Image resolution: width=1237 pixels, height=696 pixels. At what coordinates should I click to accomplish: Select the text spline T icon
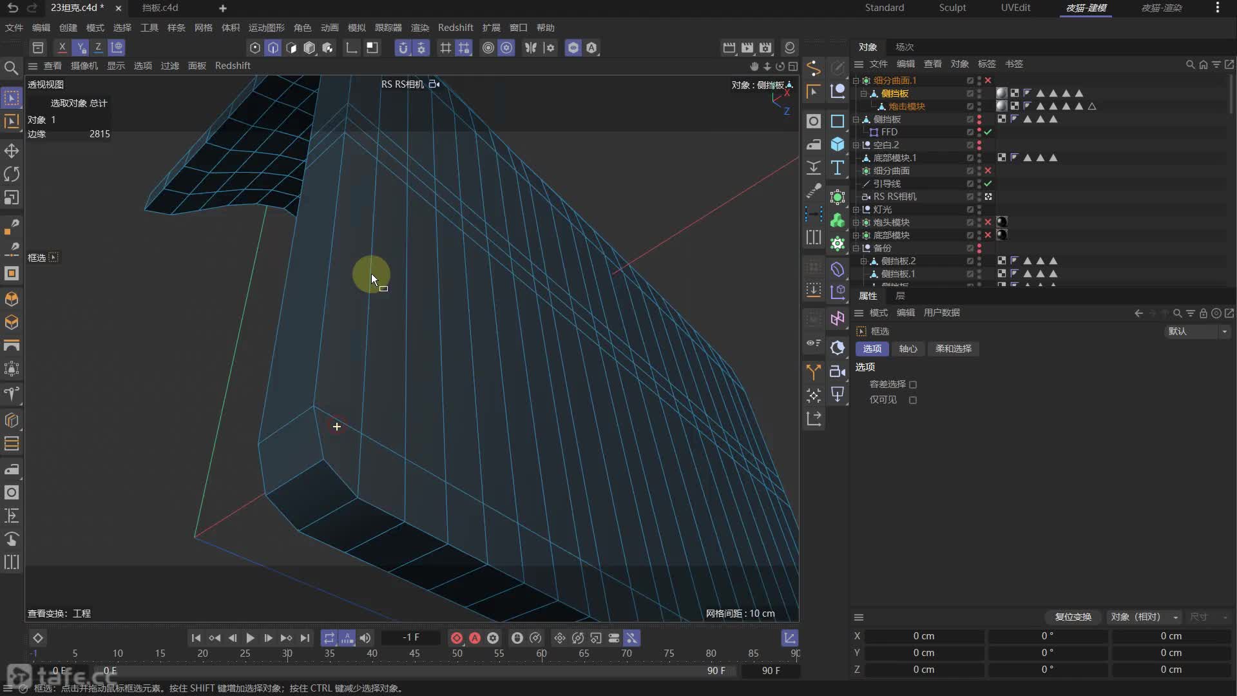[838, 168]
